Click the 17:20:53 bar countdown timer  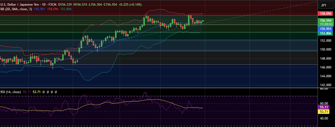[x=326, y=24]
